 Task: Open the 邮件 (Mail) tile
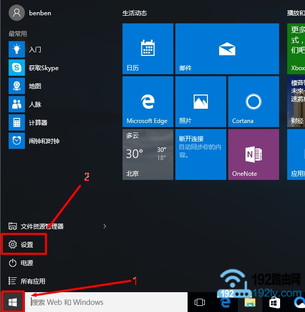coord(227,49)
